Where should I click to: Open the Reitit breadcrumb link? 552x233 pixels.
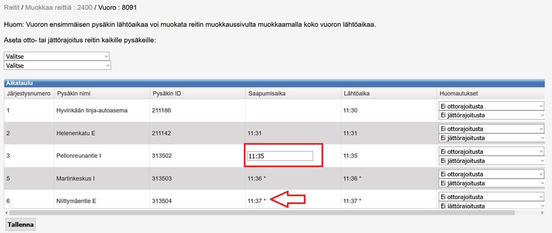12,7
